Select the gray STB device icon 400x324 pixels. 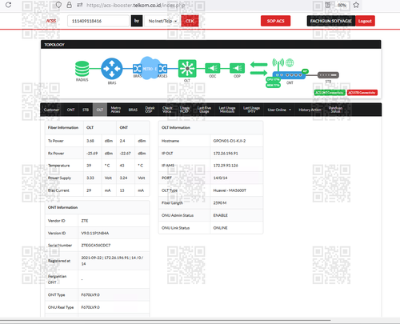coord(328,75)
